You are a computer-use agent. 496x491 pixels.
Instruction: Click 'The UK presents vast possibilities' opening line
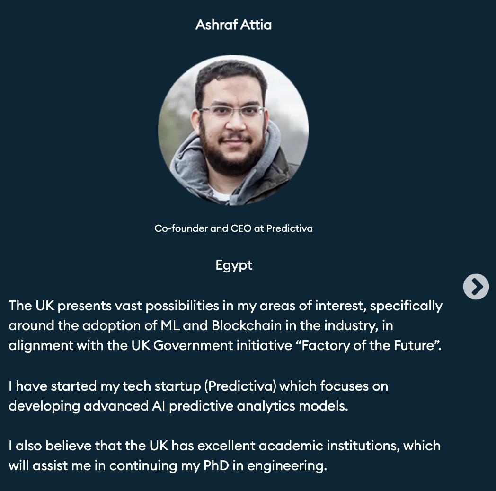114,306
